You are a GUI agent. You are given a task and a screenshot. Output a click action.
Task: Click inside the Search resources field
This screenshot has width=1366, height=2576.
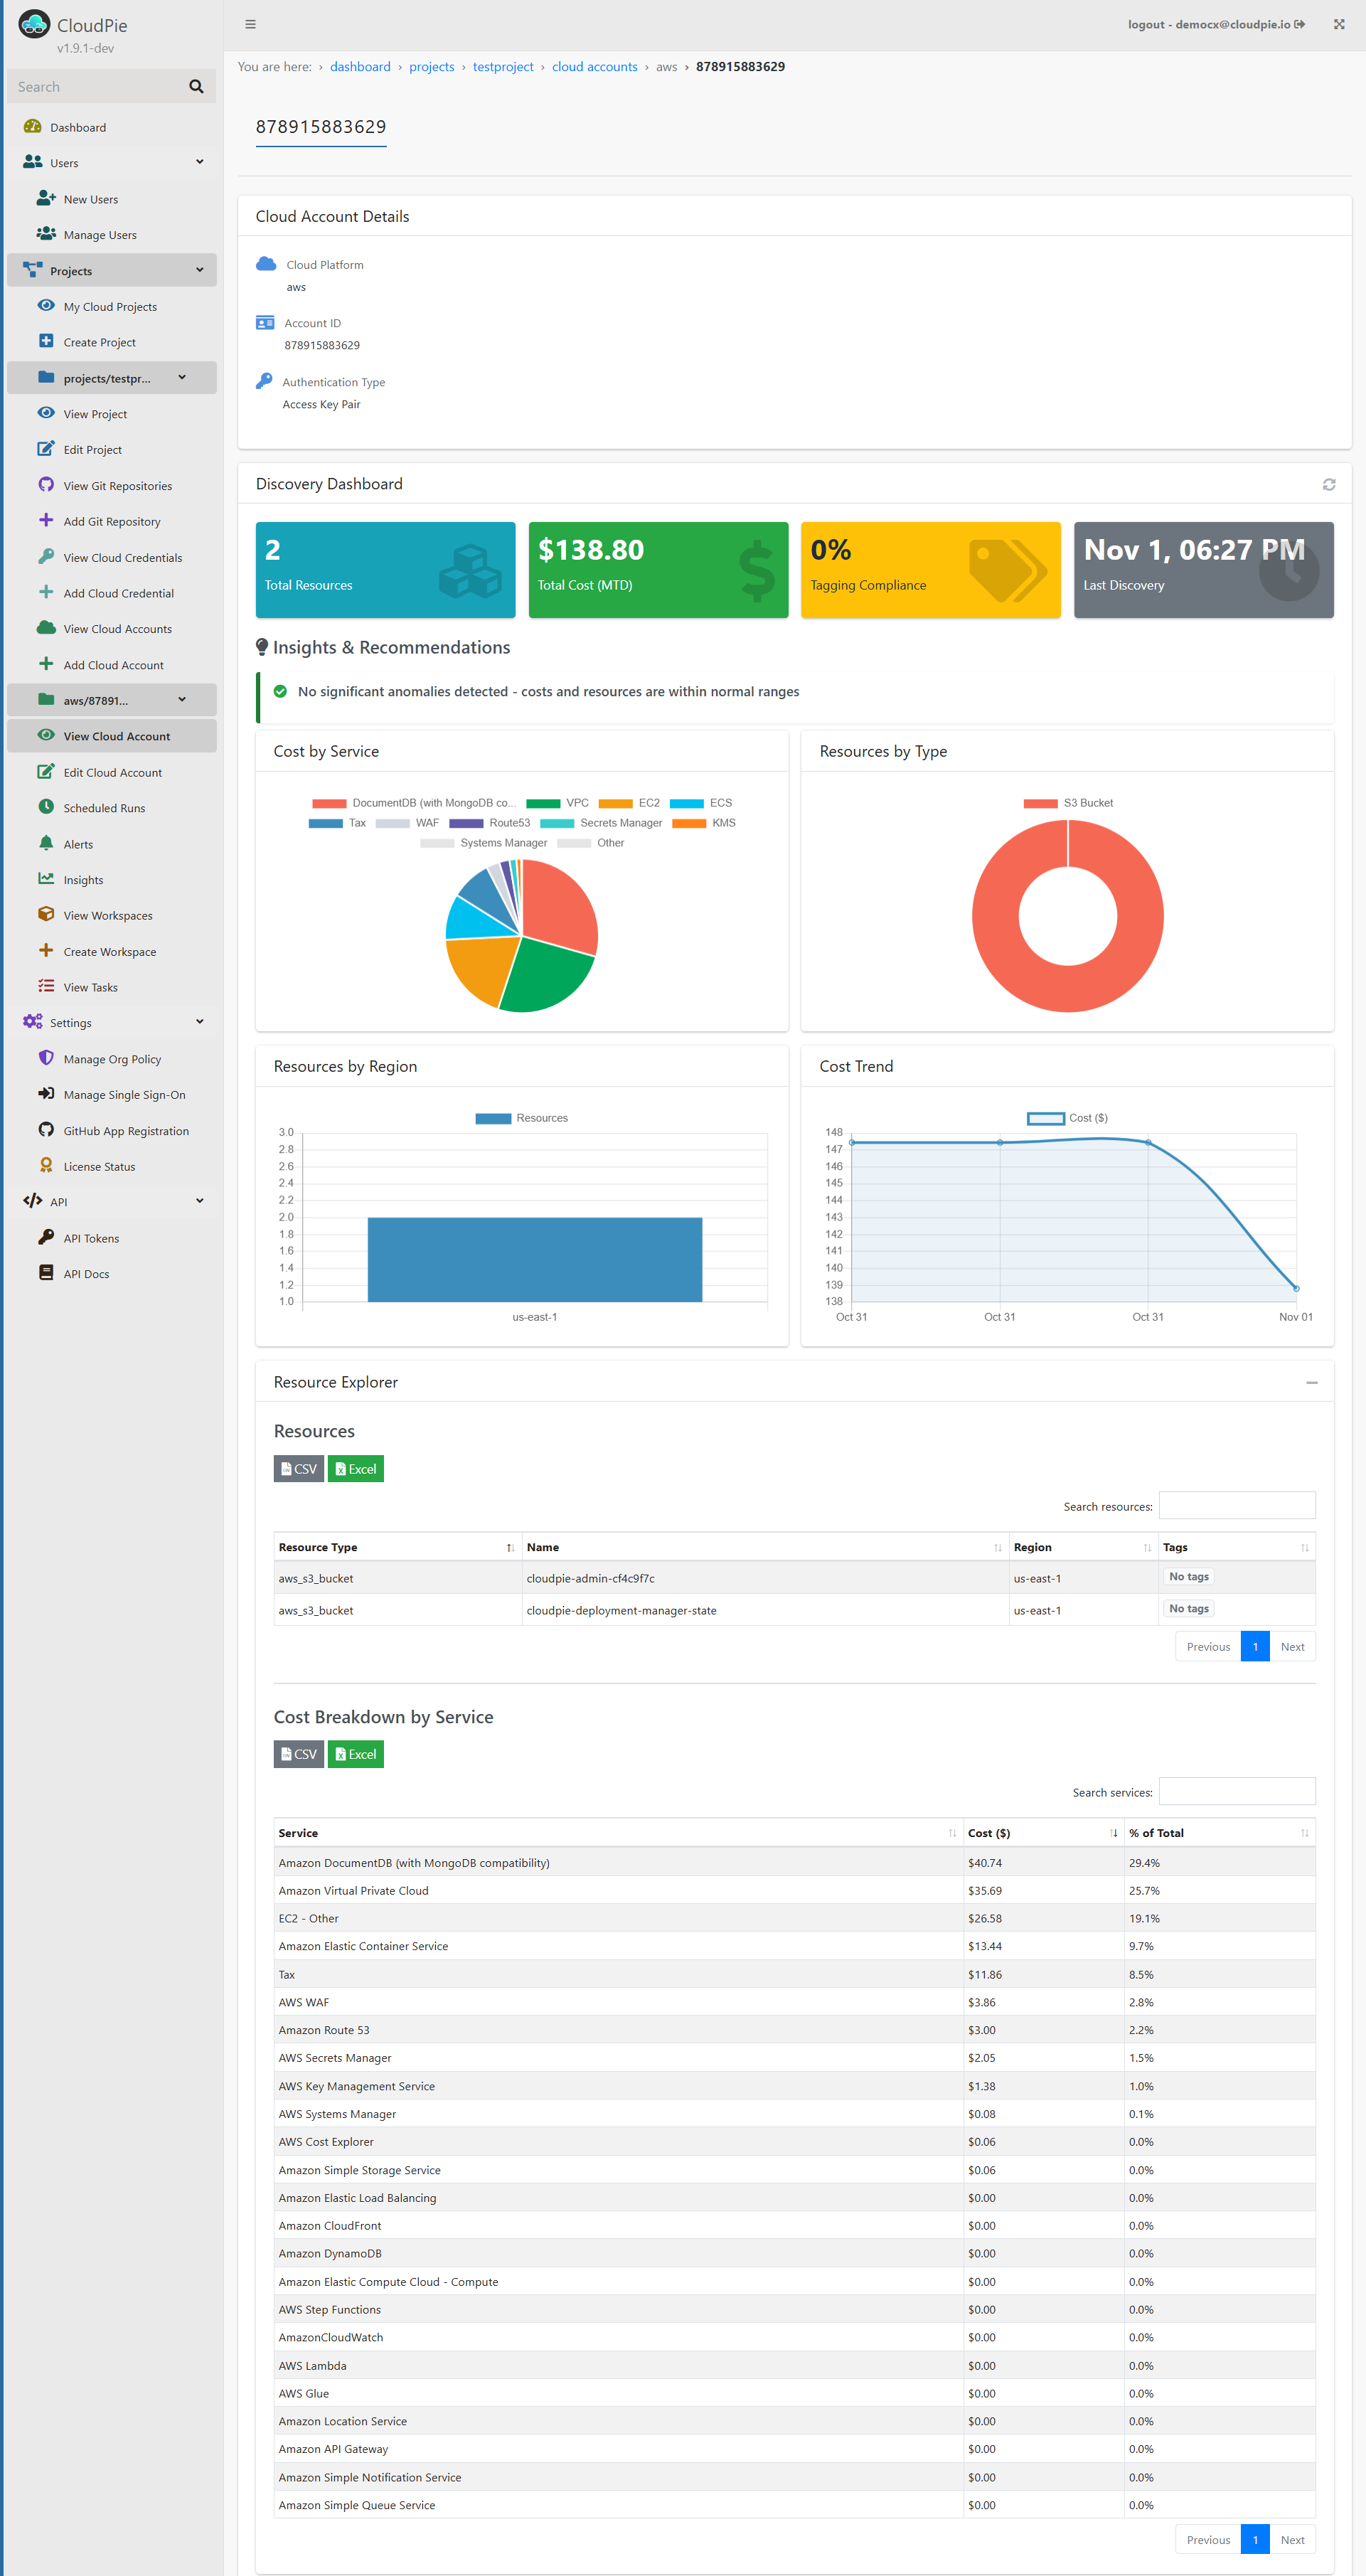[1237, 1505]
